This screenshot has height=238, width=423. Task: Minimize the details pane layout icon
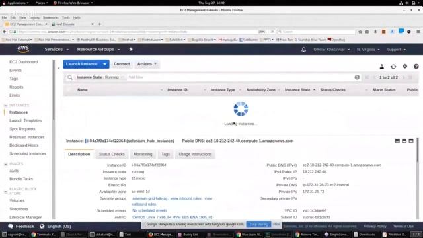pyautogui.click(x=397, y=141)
